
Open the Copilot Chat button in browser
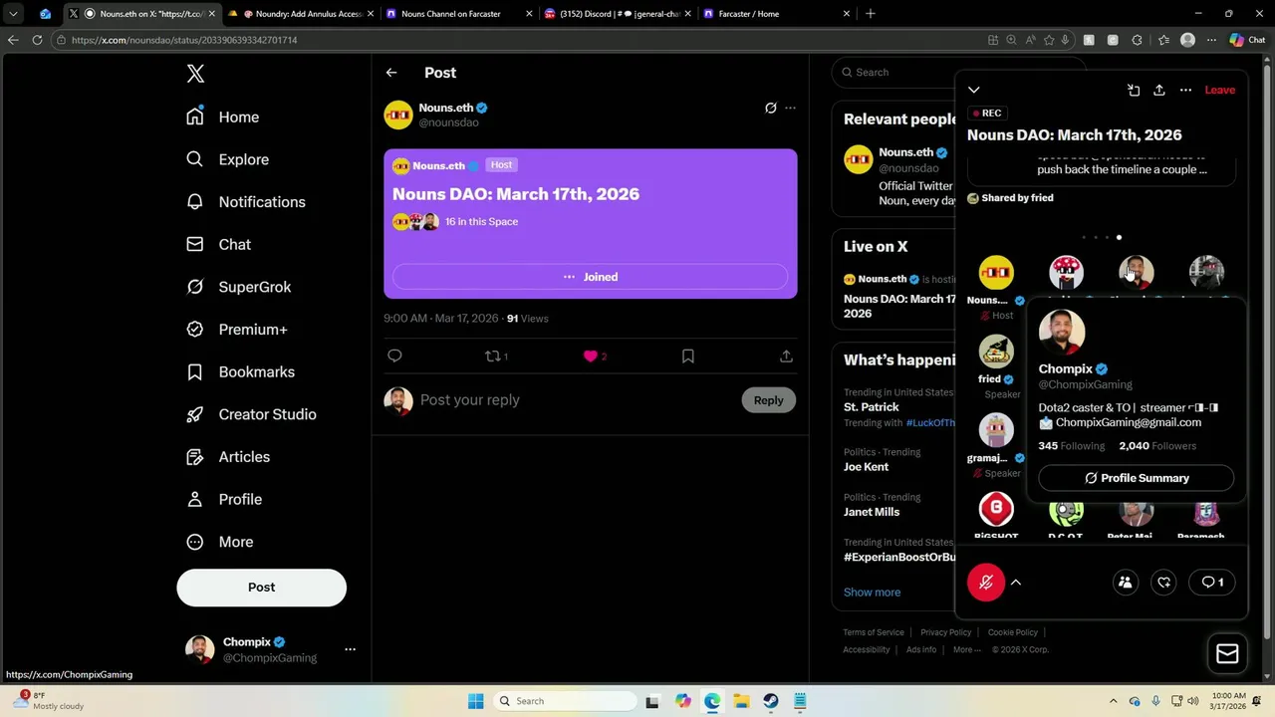pos(1246,40)
